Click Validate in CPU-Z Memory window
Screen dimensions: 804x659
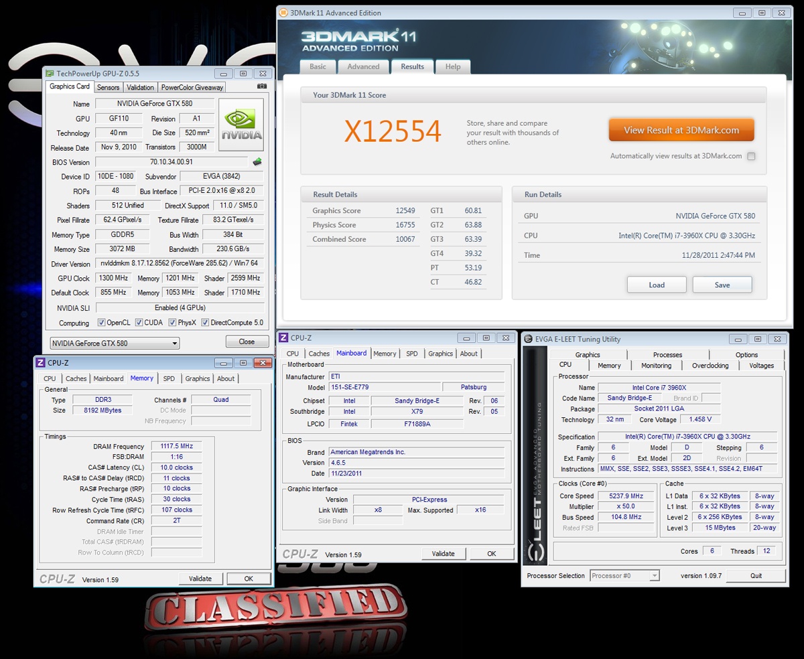tap(200, 579)
